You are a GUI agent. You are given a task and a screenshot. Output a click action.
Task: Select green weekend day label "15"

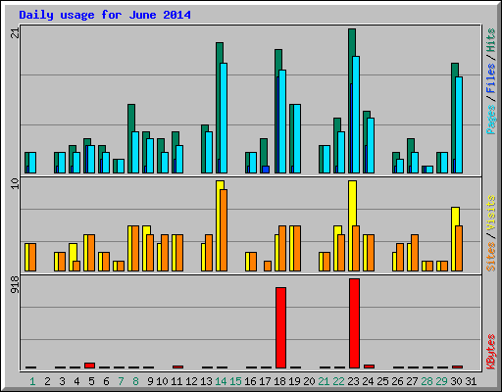tap(235, 381)
